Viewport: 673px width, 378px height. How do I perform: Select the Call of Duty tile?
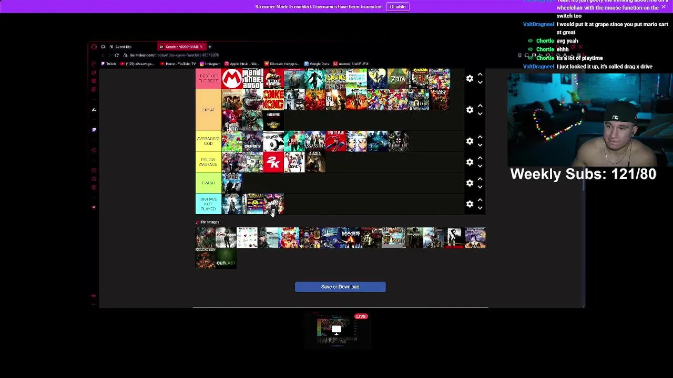(x=252, y=141)
